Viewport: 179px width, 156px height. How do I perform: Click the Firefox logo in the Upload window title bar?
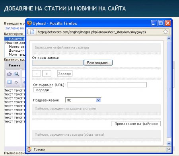pyautogui.click(x=29, y=23)
